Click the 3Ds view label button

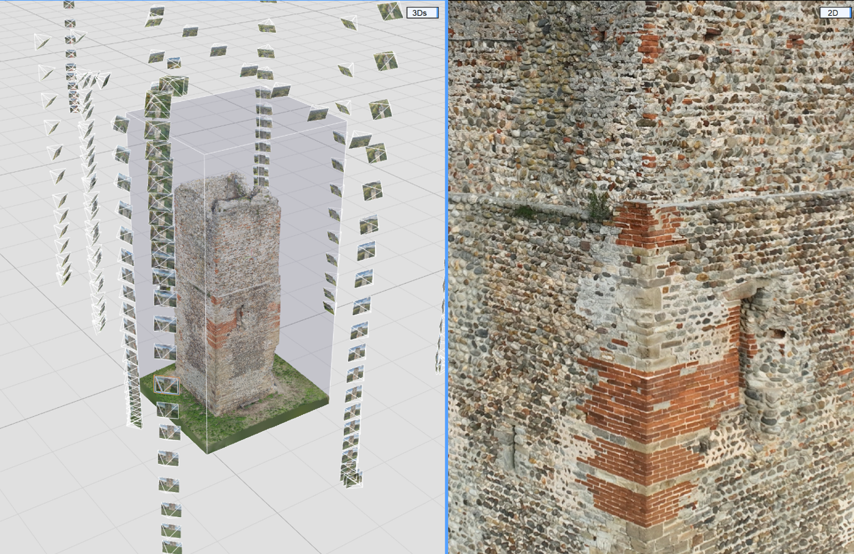(x=422, y=12)
